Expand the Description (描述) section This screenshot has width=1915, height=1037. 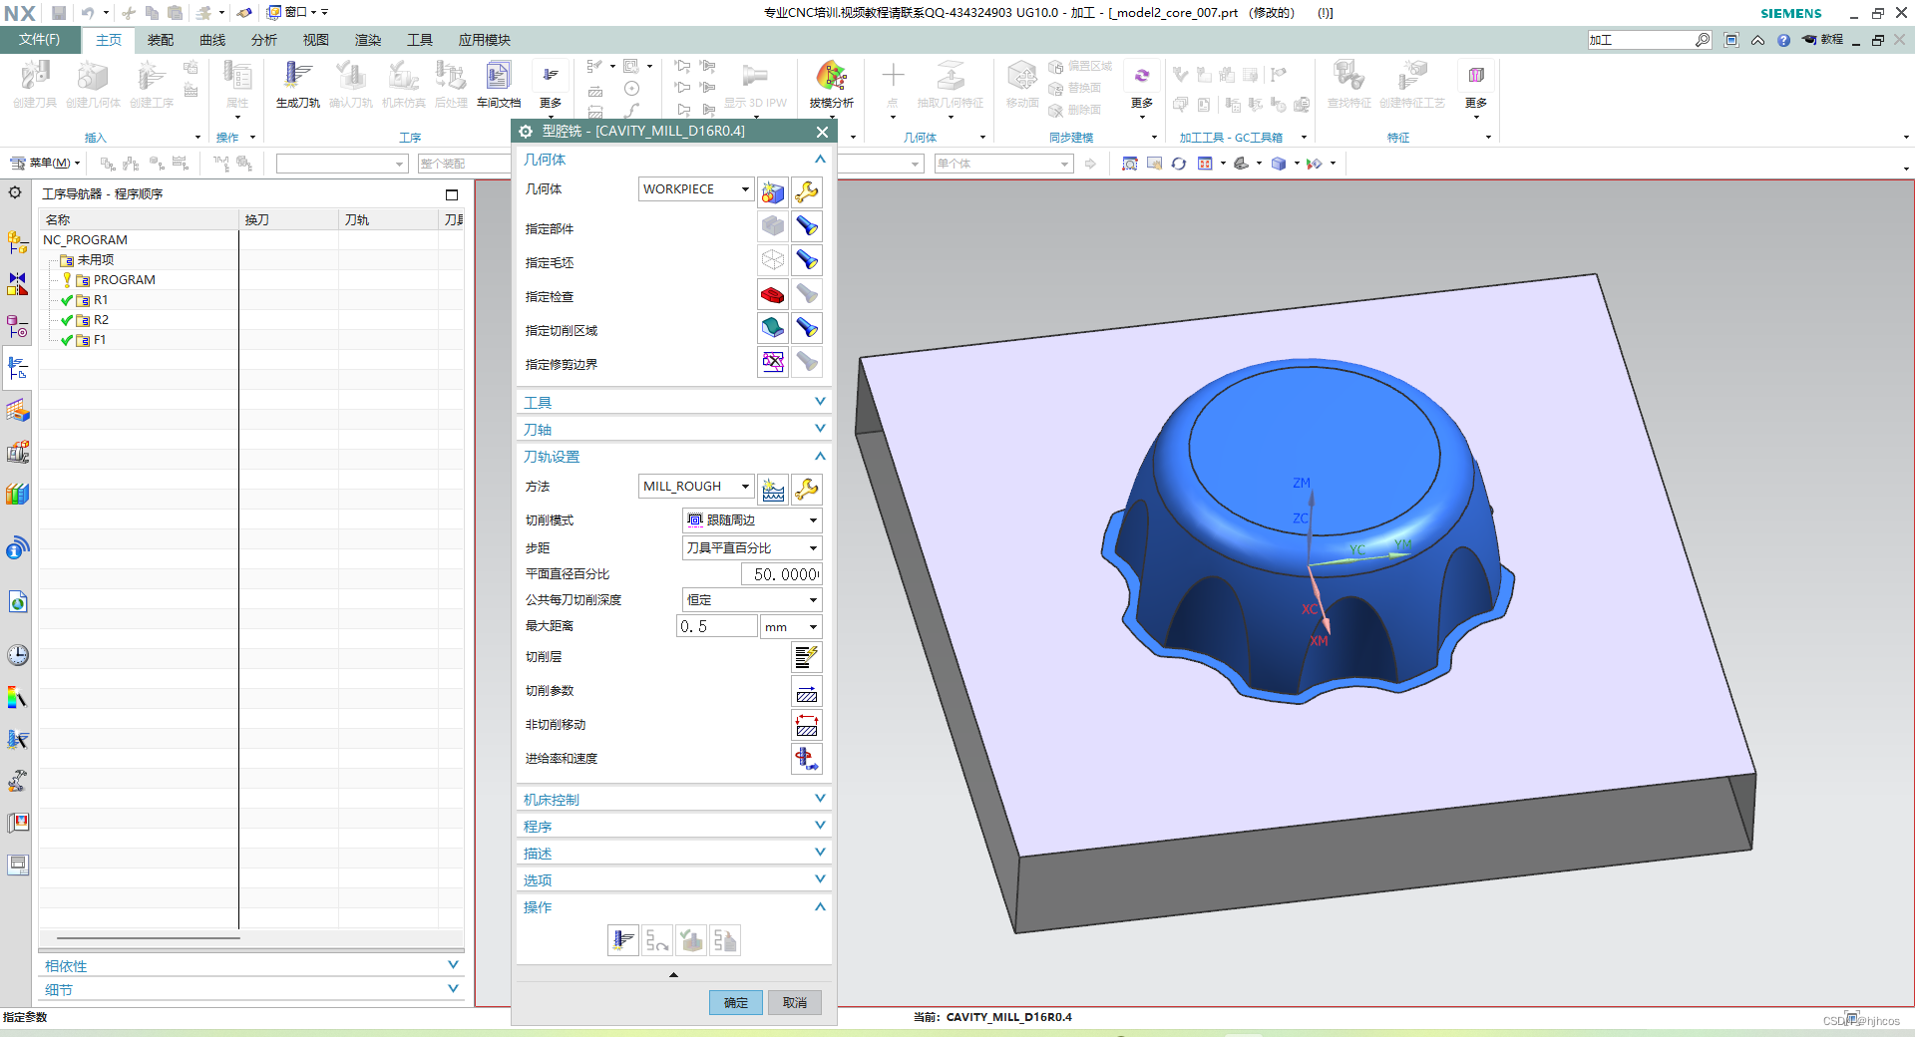674,853
